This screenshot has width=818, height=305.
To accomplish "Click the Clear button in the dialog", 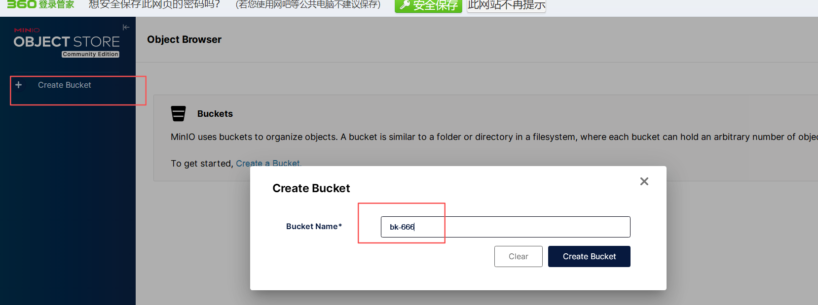I will (x=518, y=256).
